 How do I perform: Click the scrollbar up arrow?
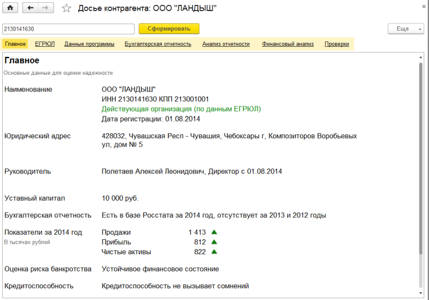click(x=420, y=57)
